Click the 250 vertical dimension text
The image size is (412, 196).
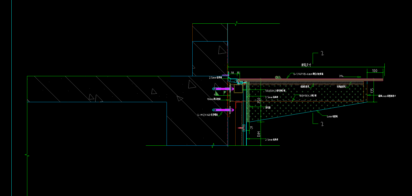coord(259,101)
